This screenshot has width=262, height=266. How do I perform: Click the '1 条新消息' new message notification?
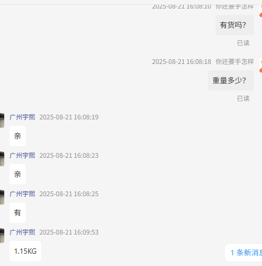pos(243,253)
